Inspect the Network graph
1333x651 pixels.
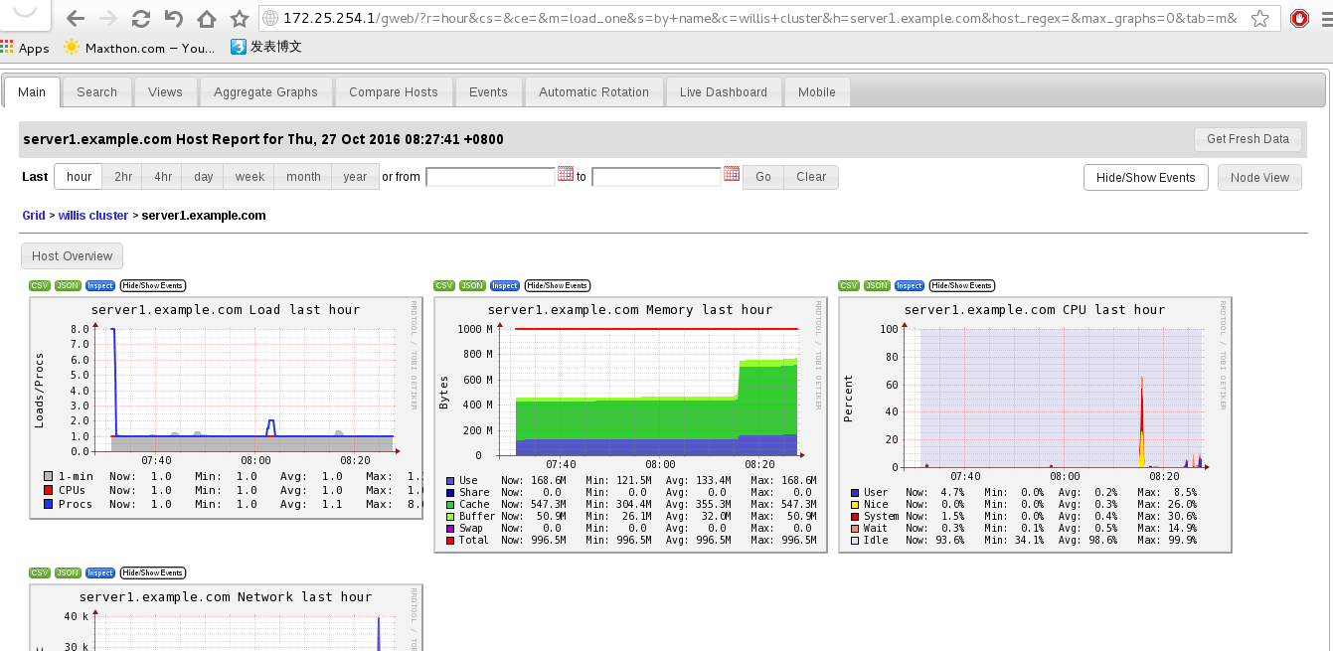pos(100,572)
